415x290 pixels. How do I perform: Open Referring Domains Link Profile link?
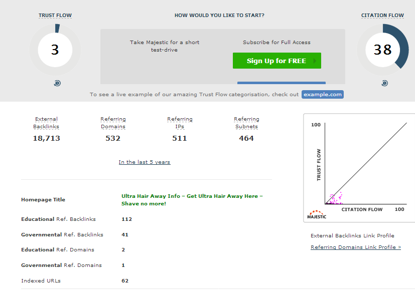356,247
